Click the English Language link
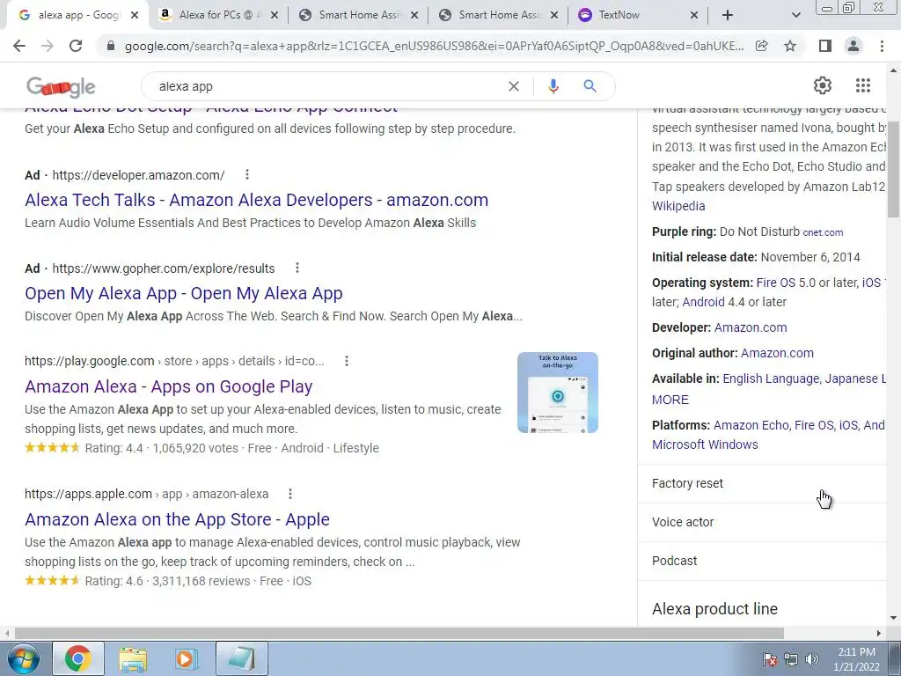The height and width of the screenshot is (676, 901). click(771, 378)
